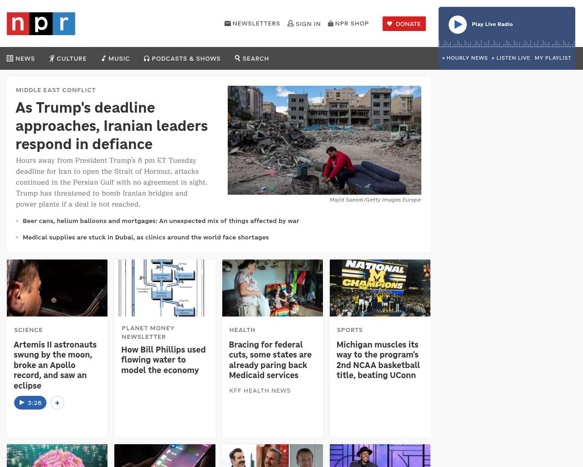
Task: Open the medical supplies stuck in Dubai story
Action: [x=146, y=237]
